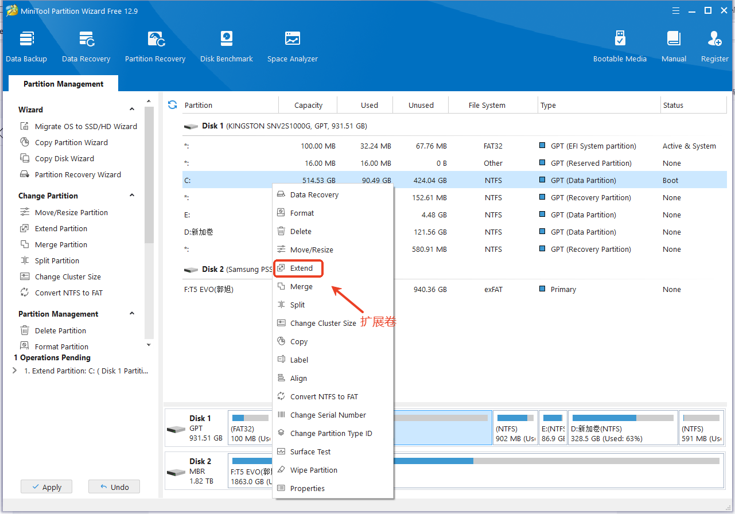735x514 pixels.
Task: Open Change Cluster Size in the sidebar
Action: [61, 277]
